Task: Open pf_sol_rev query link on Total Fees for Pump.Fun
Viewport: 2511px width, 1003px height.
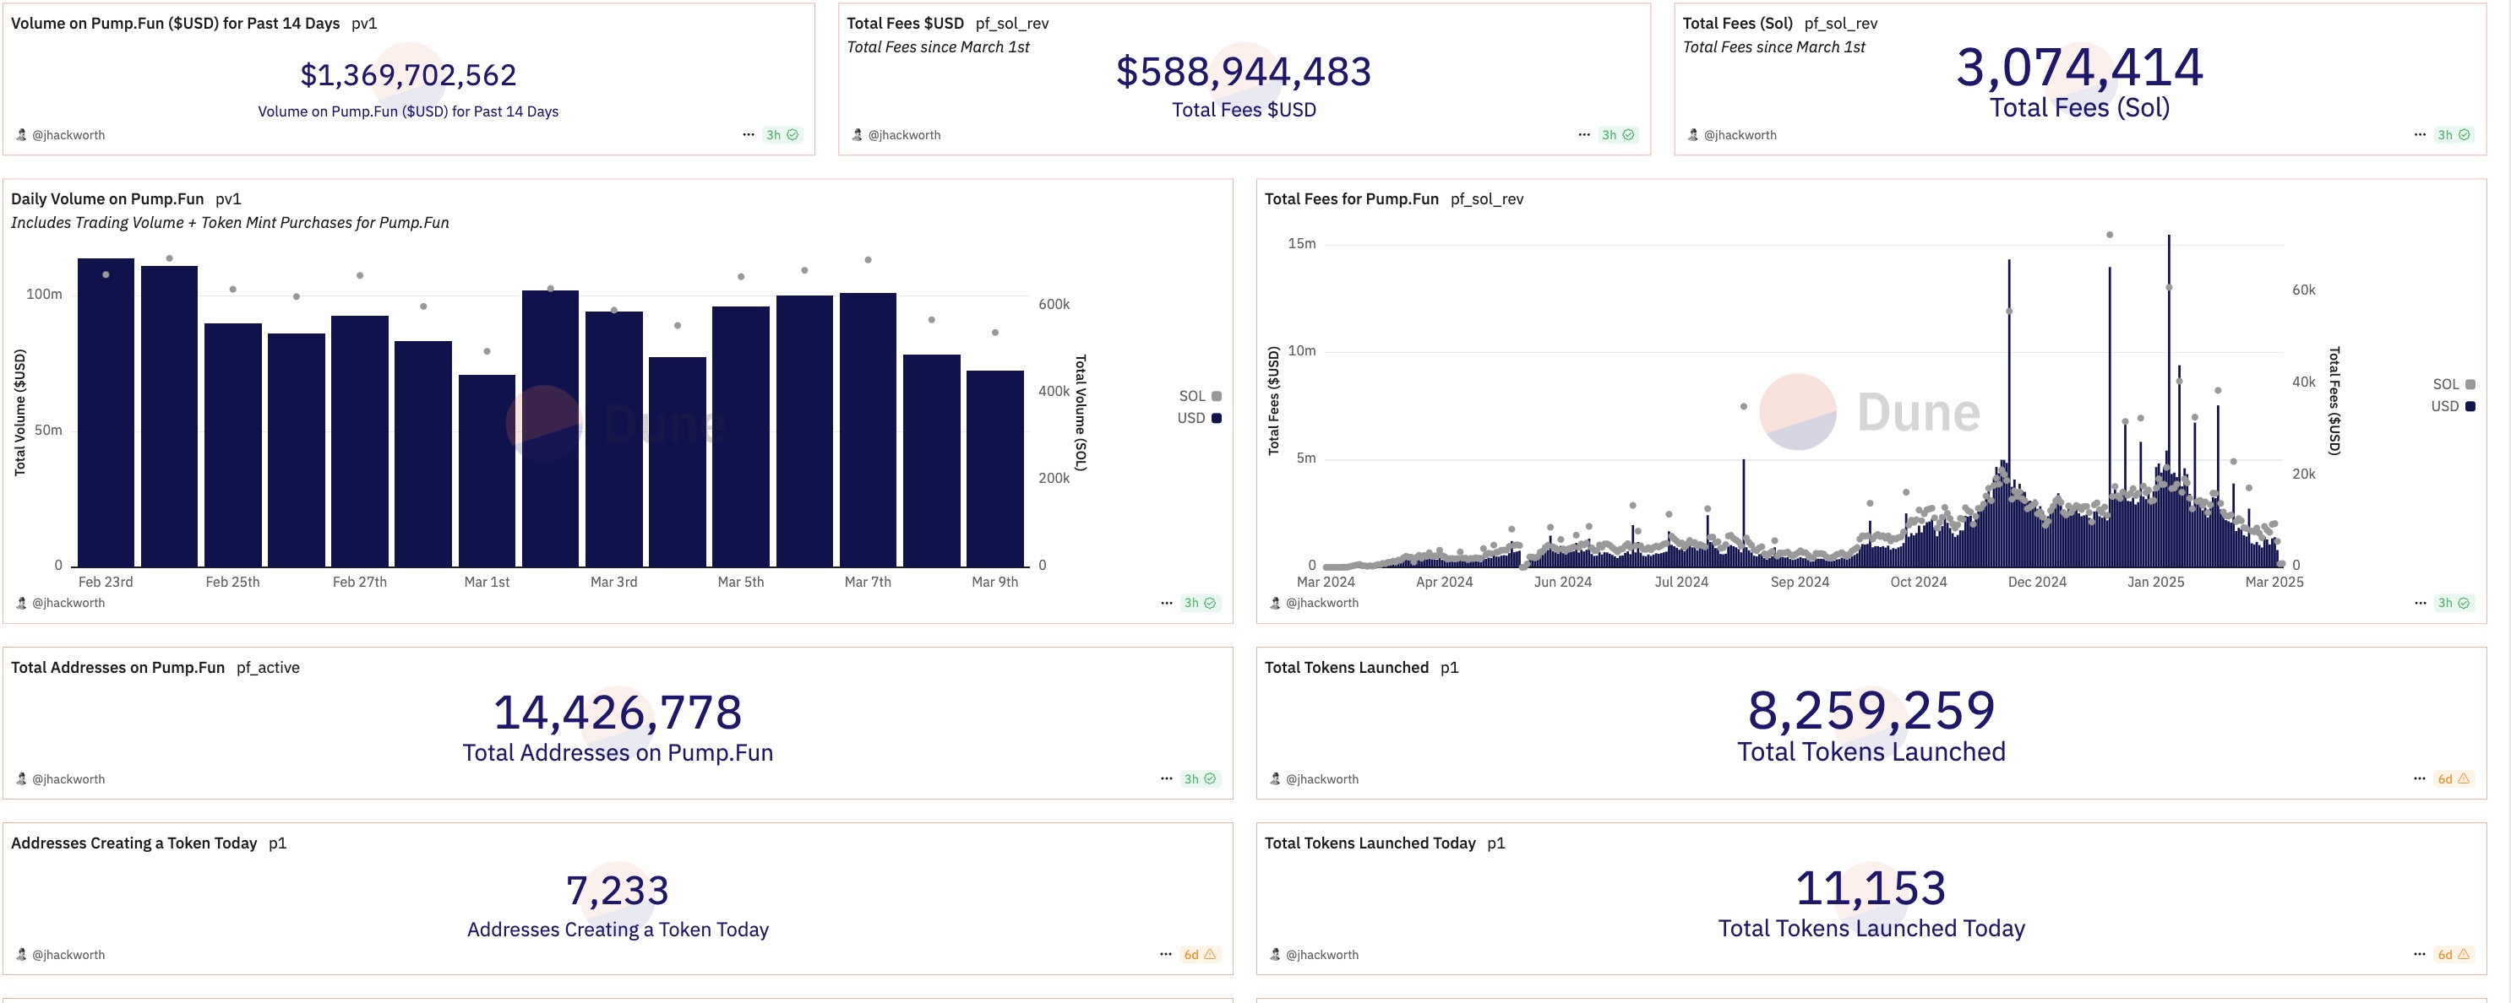Action: coord(1486,199)
